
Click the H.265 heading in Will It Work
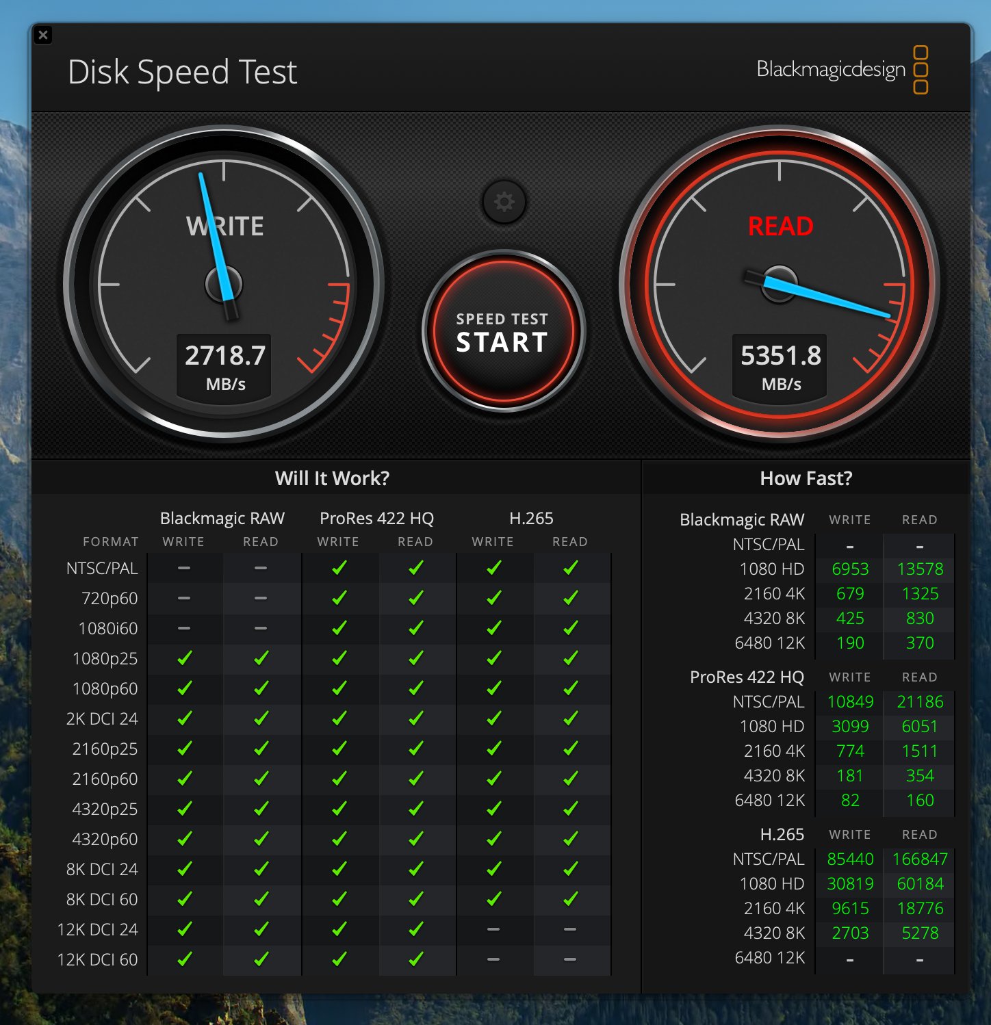coord(531,519)
